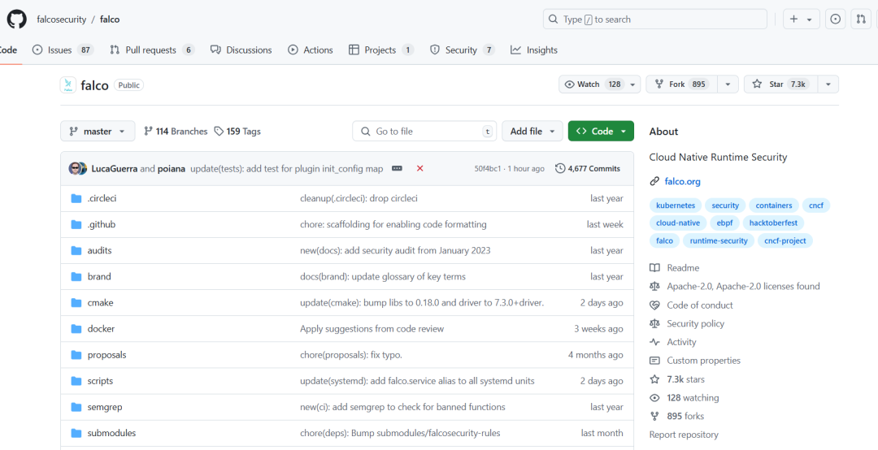Switch to the Projects tab
The image size is (878, 450).
click(380, 50)
